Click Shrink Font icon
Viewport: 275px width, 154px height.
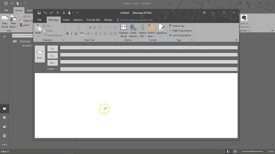[95, 27]
